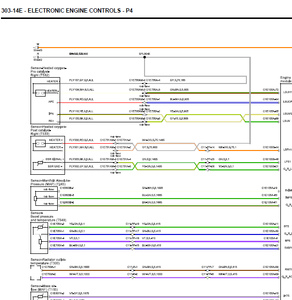Select connector label 'C11-R-1'

click(x=132, y=267)
